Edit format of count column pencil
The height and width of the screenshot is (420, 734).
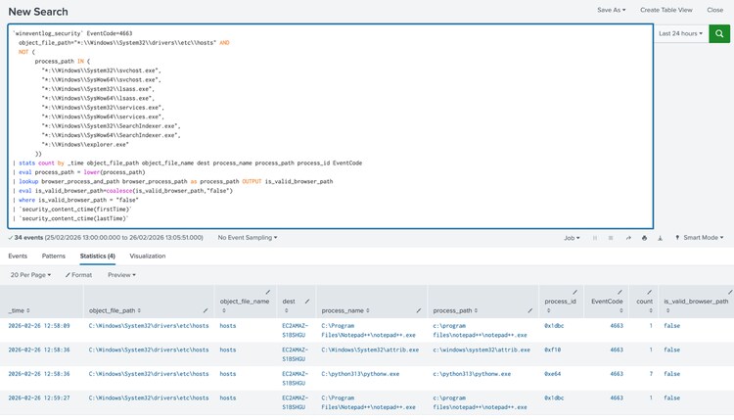650,292
